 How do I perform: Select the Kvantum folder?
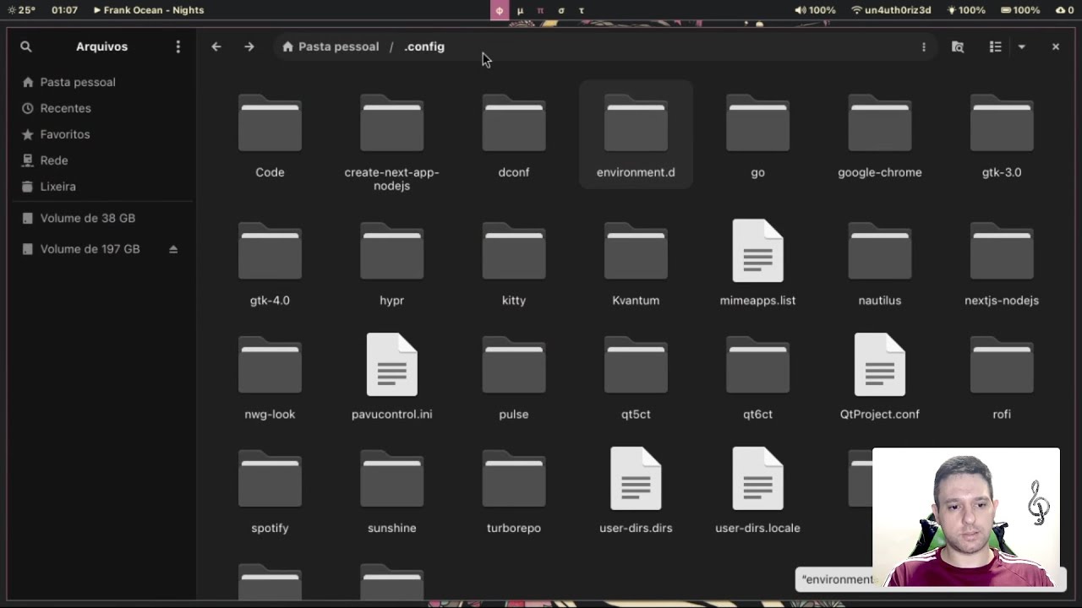click(x=636, y=263)
